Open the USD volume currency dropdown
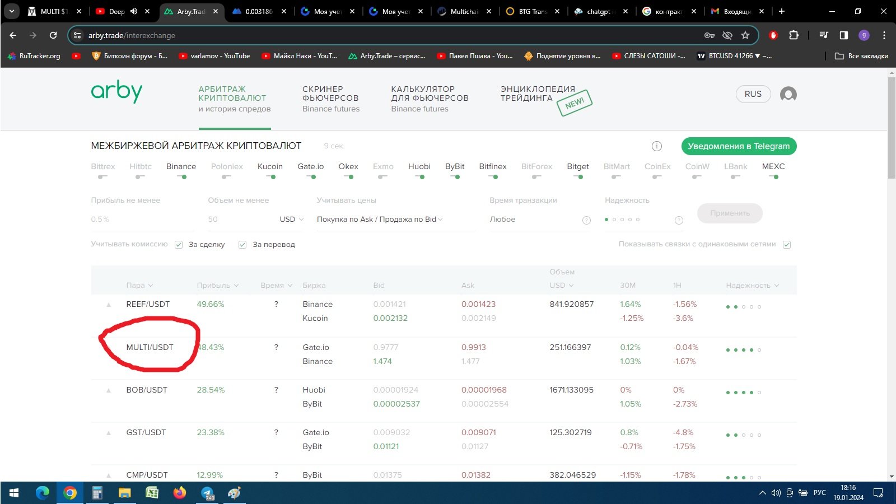The width and height of the screenshot is (896, 504). [x=291, y=220]
